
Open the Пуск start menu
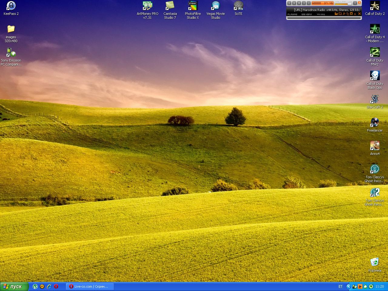pos(14,286)
